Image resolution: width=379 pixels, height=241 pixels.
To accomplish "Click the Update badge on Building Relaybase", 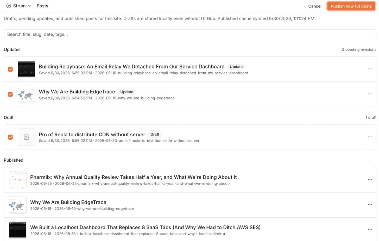I will 236,67.
